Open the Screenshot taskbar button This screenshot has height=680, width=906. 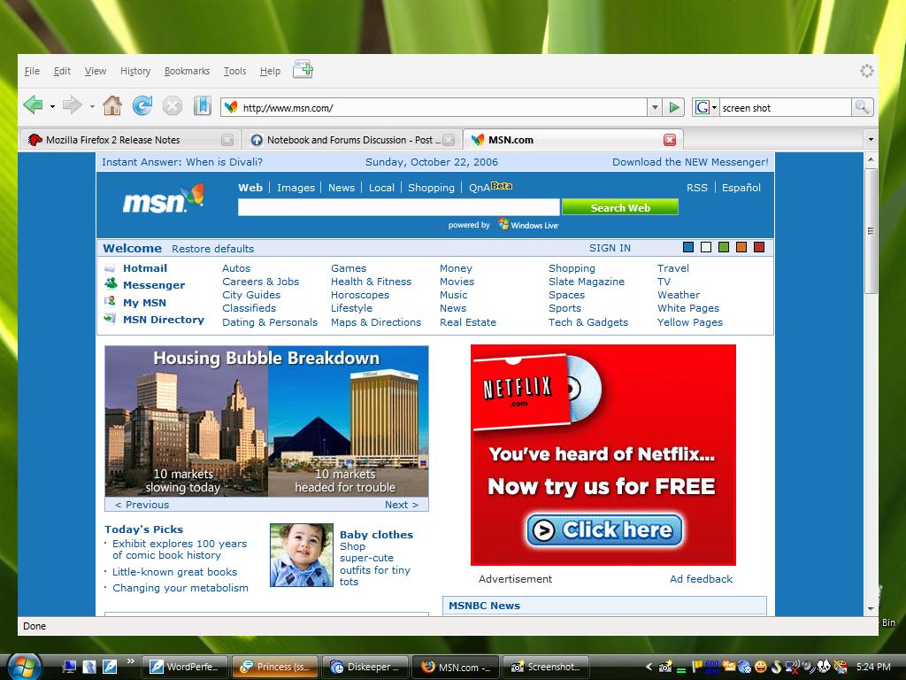coord(545,667)
